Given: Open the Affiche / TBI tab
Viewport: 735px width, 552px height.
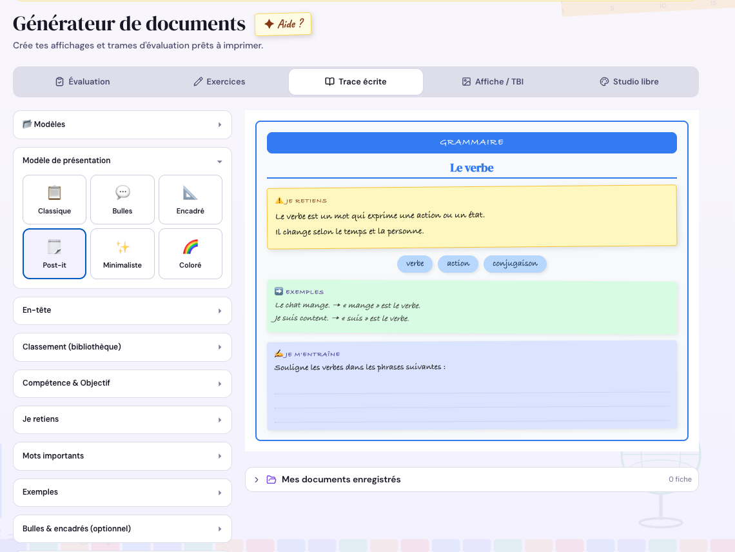Looking at the screenshot, I should pos(493,82).
